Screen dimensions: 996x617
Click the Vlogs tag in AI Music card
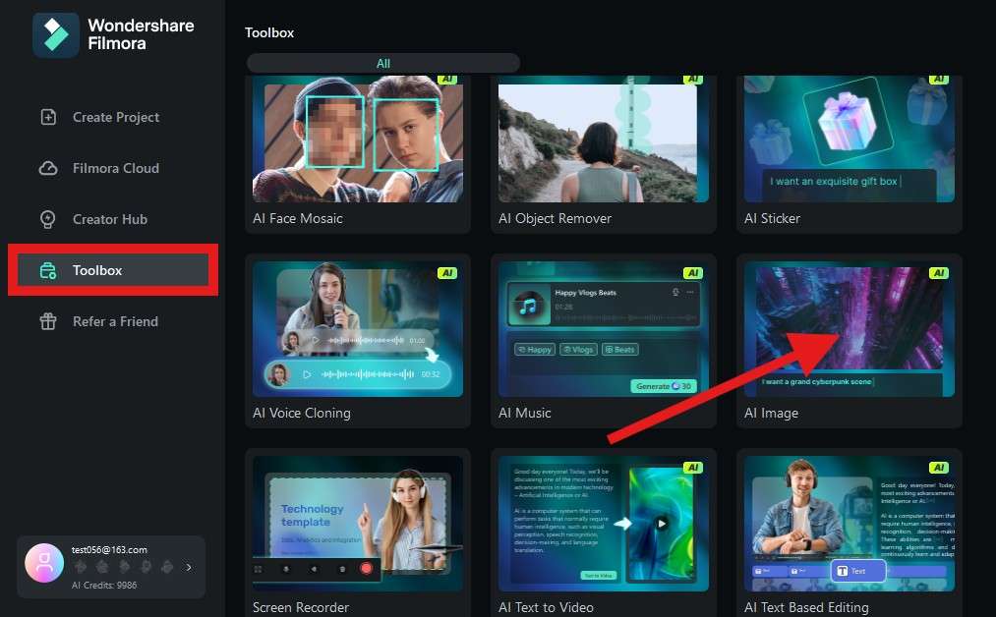579,349
